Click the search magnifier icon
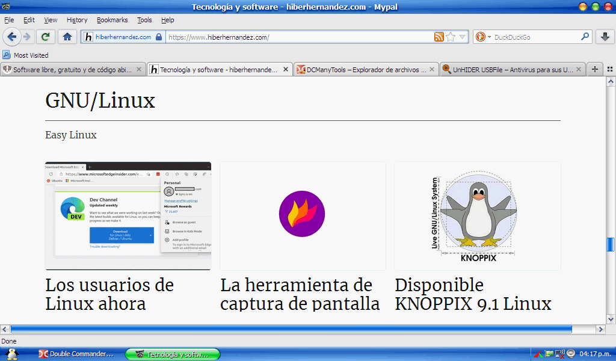Viewport: 616px width, 361px height. 585,37
